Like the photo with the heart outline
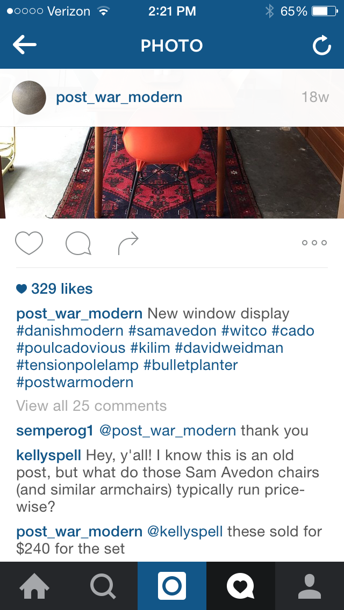Screen dimensions: 344x610 coord(29,243)
